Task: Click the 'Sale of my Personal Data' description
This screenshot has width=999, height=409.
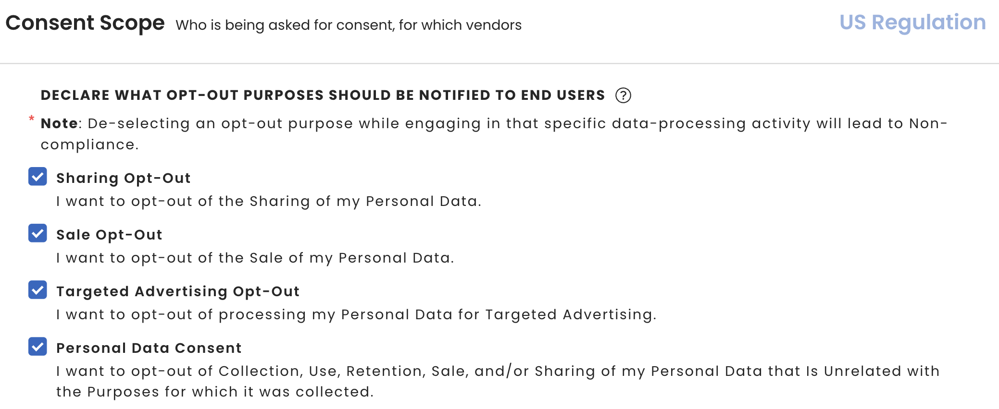Action: point(255,258)
